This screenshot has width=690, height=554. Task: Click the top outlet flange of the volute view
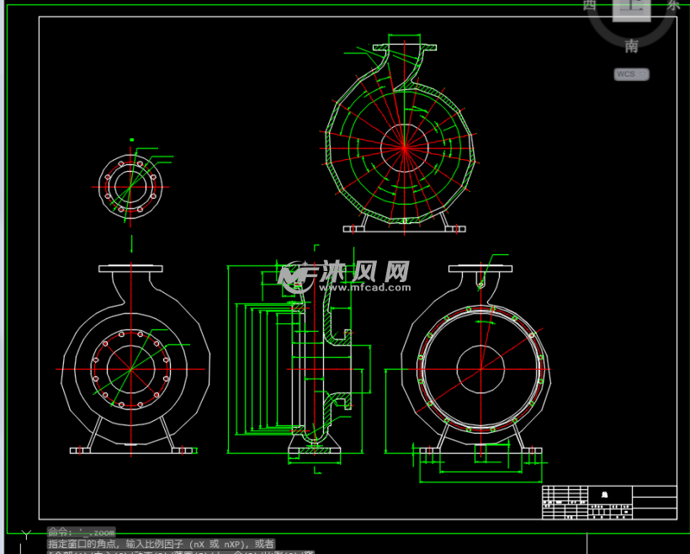[x=406, y=45]
